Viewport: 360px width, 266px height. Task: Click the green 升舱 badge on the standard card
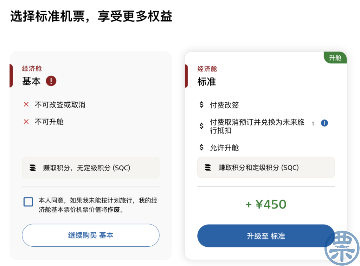(x=335, y=58)
